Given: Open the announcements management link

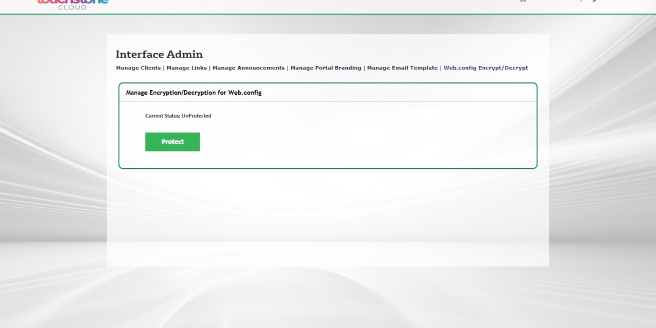Looking at the screenshot, I should coord(248,68).
